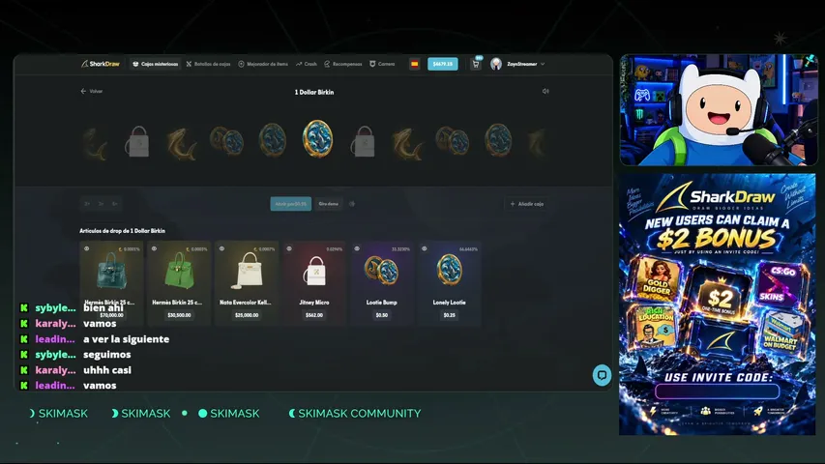825x464 pixels.
Task: Open Mejorador de ítems tab
Action: pyautogui.click(x=263, y=64)
